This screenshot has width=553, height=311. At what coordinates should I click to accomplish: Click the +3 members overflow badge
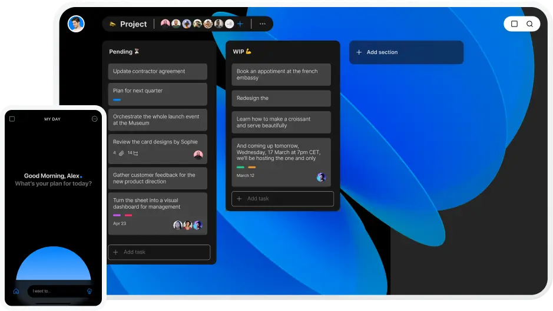229,24
